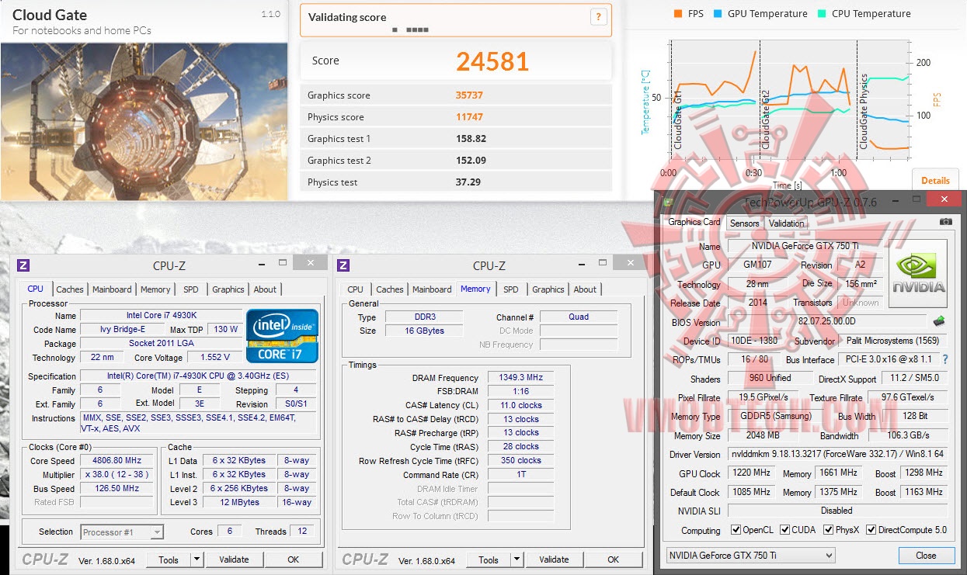Click the teal CPU Temperature legend swatch

(x=822, y=13)
